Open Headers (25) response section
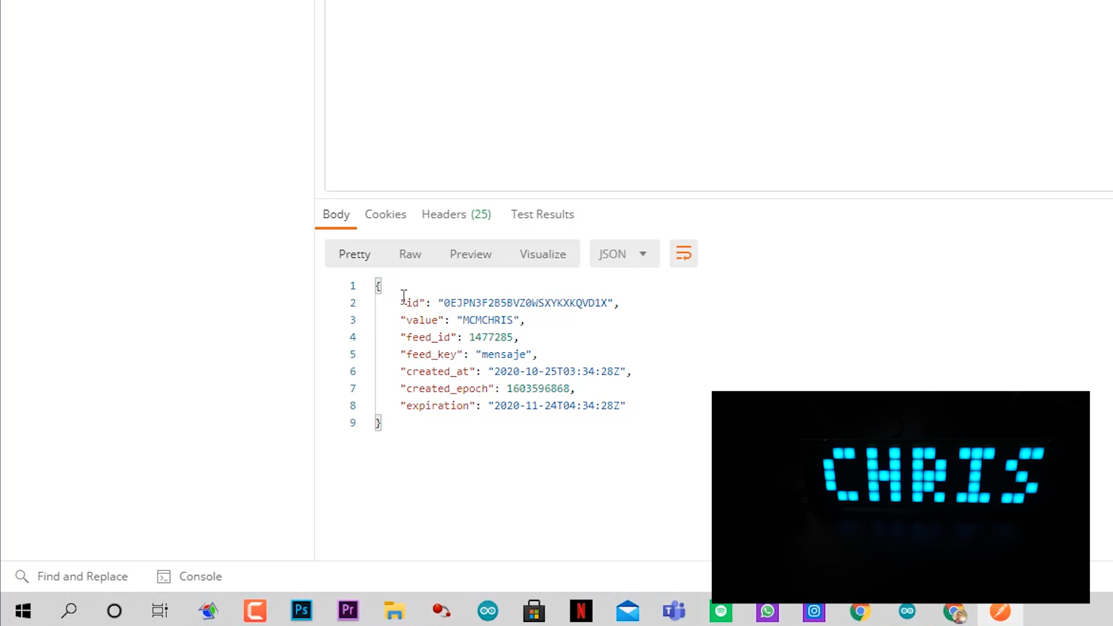This screenshot has height=626, width=1113. pos(456,214)
